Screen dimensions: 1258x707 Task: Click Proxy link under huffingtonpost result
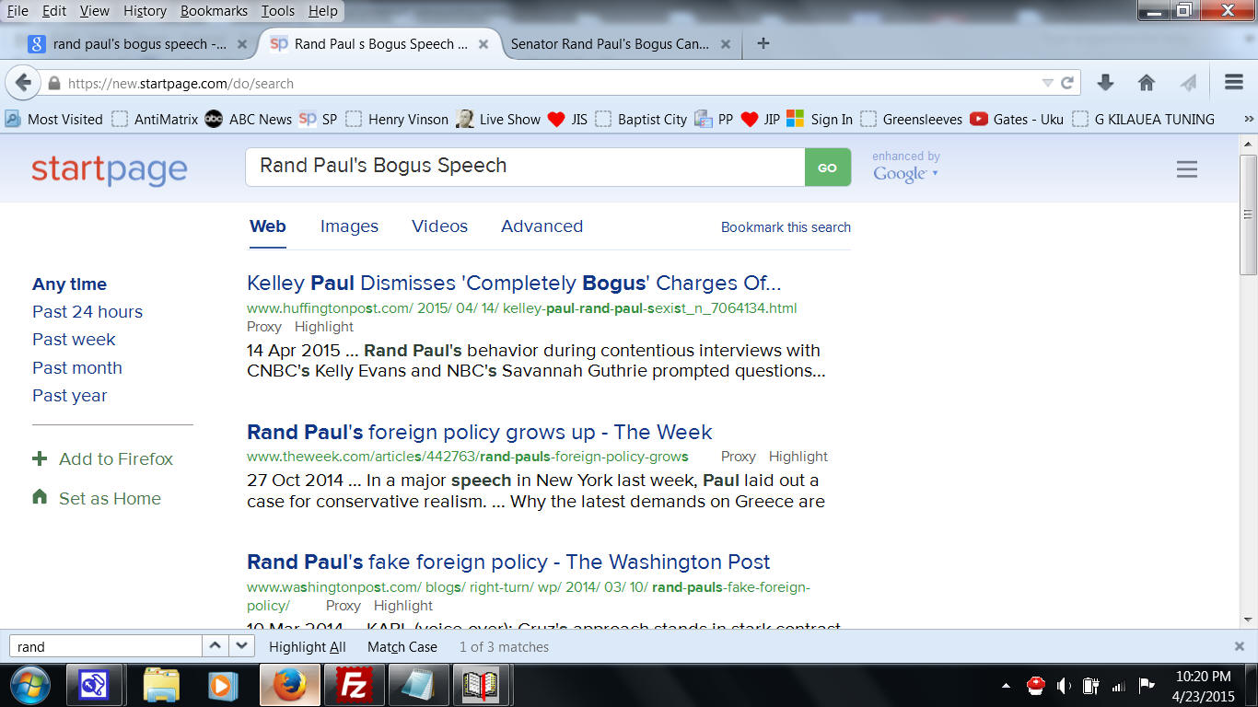point(264,327)
